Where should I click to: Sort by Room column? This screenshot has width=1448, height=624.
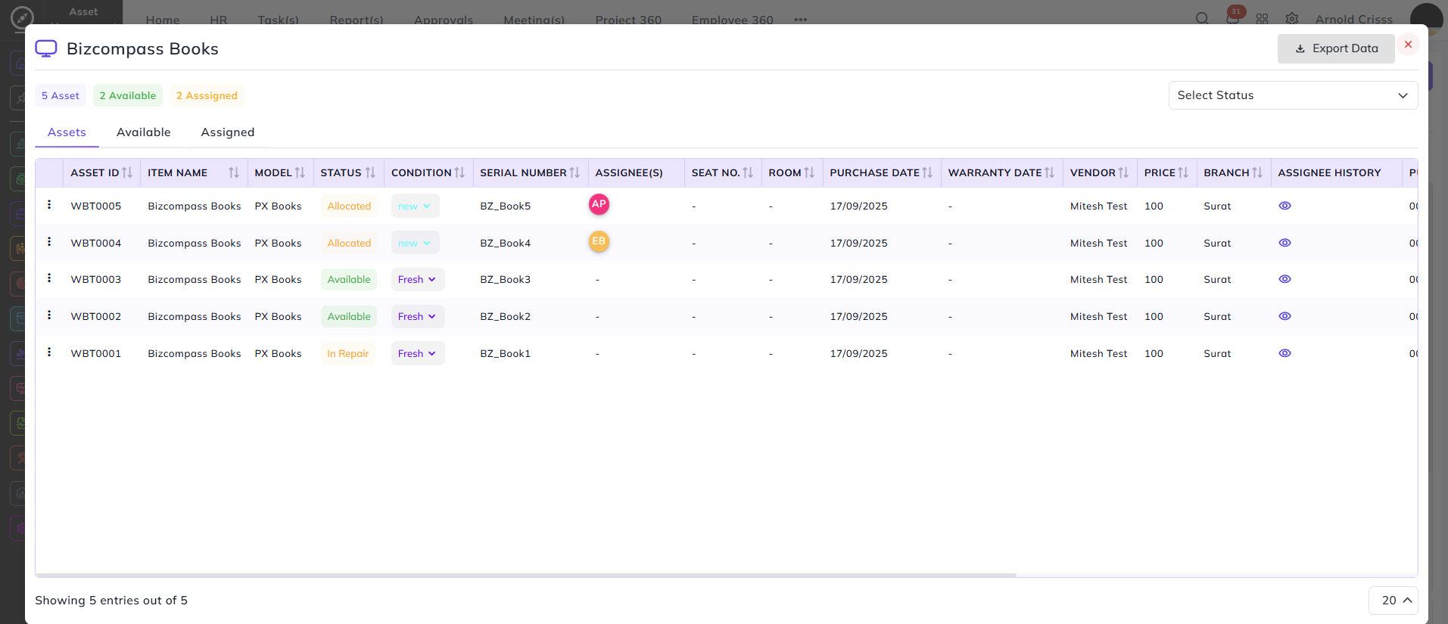click(x=809, y=172)
